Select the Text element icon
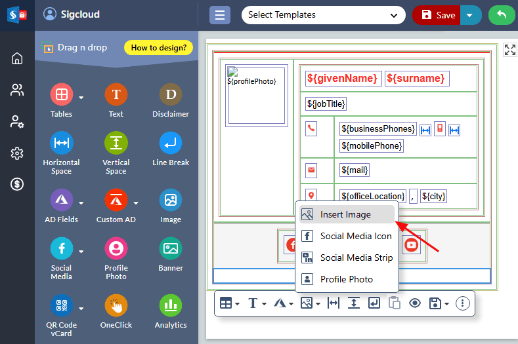Viewport: 518px width, 344px height. [x=116, y=94]
